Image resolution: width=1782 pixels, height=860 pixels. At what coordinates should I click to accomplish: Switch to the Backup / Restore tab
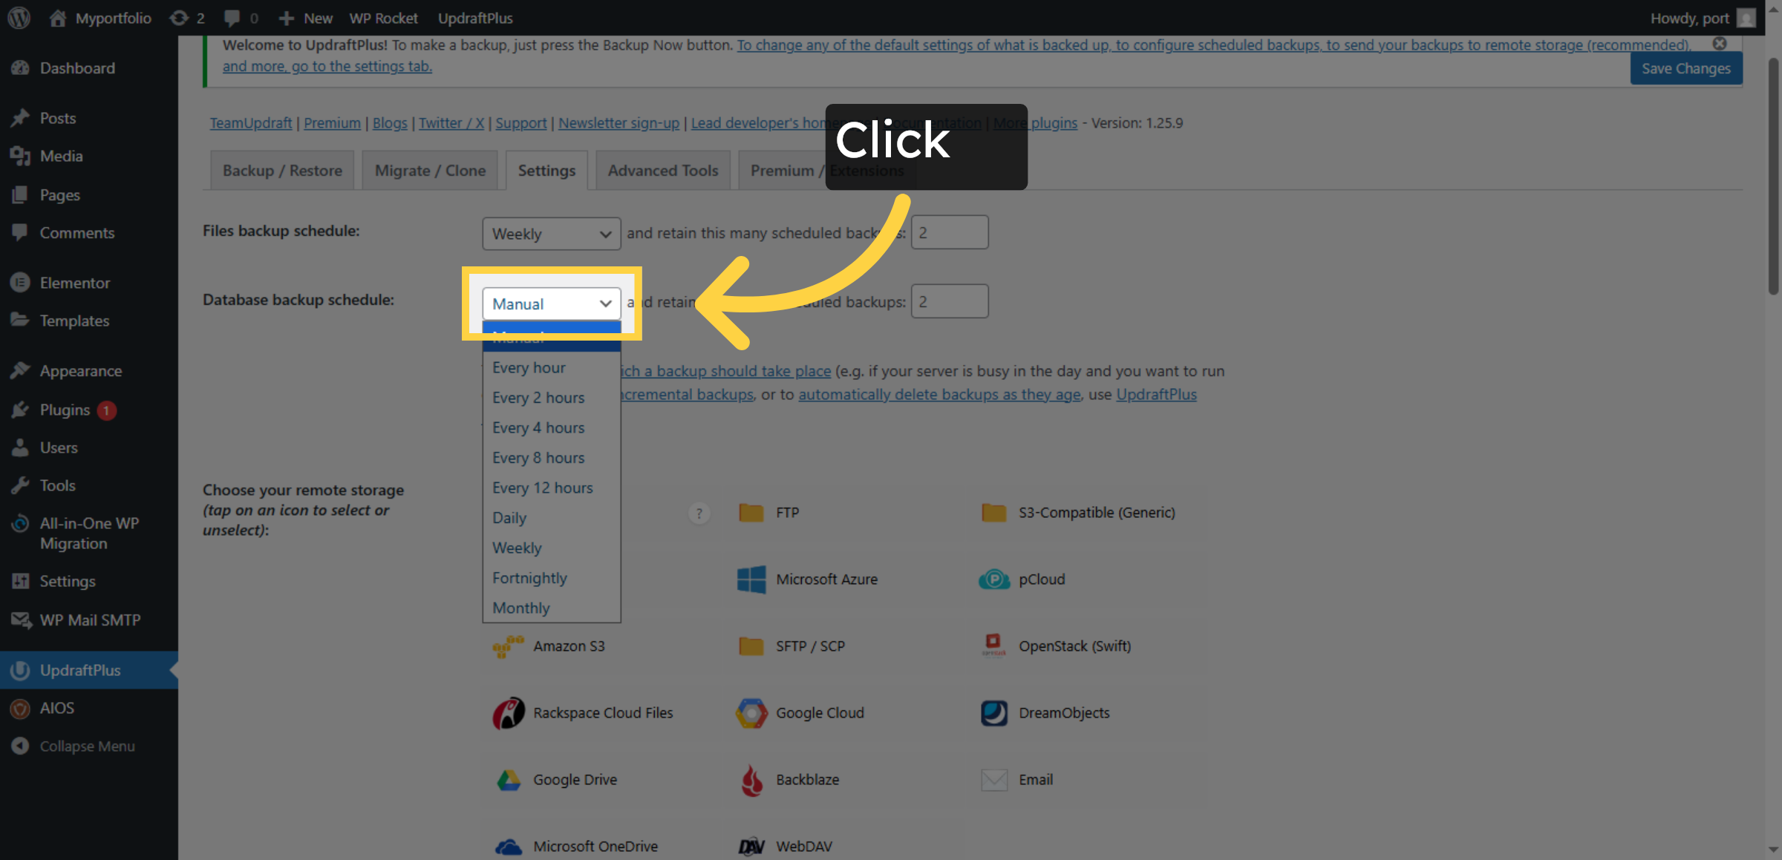coord(282,171)
